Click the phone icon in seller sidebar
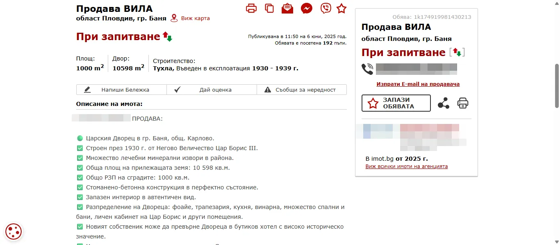560x245 pixels. click(367, 69)
